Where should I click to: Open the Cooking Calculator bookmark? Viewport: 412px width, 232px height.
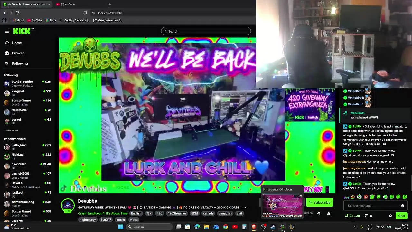(74, 20)
